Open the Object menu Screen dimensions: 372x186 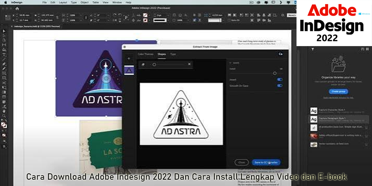(84, 2)
